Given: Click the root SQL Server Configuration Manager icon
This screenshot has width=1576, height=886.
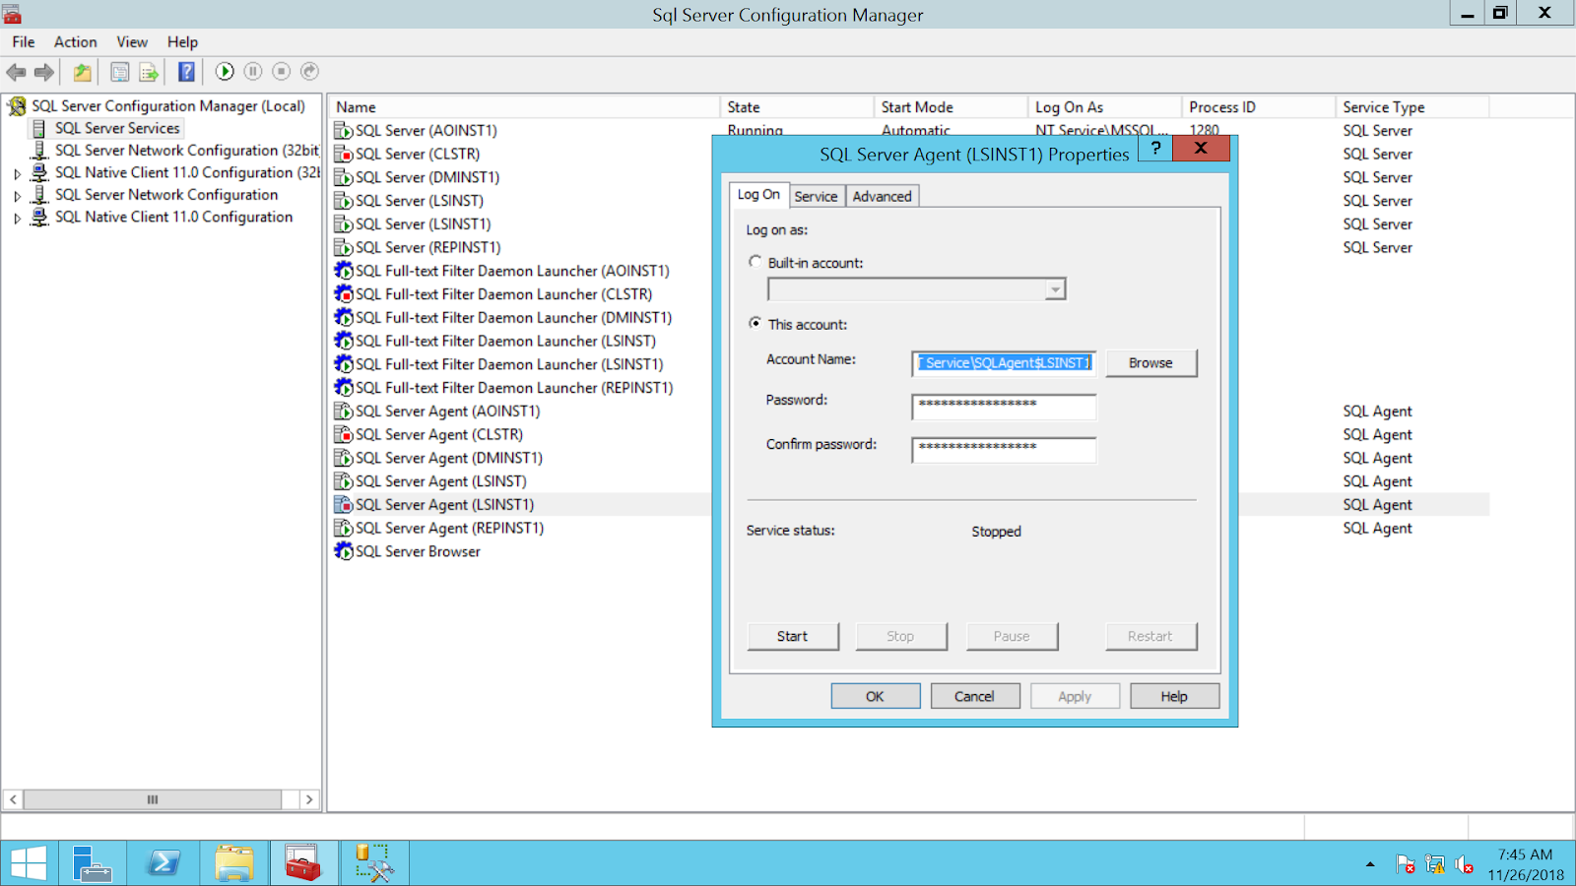Looking at the screenshot, I should coord(17,106).
